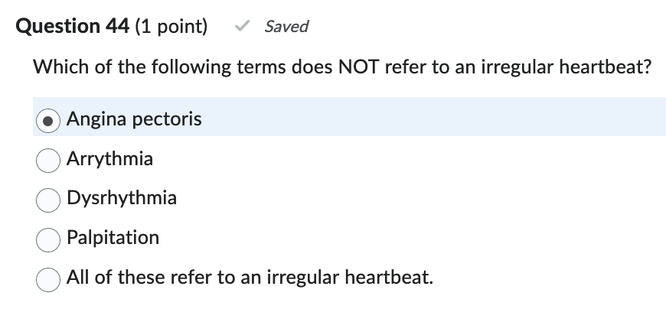Click the "(1 point)" text
The height and width of the screenshot is (309, 666).
(x=171, y=27)
